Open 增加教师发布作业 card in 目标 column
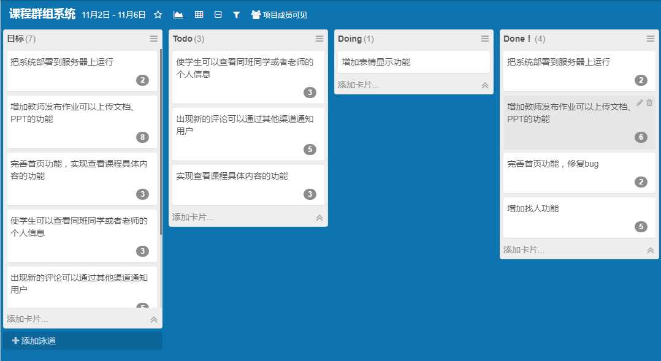The height and width of the screenshot is (361, 661). (82, 122)
